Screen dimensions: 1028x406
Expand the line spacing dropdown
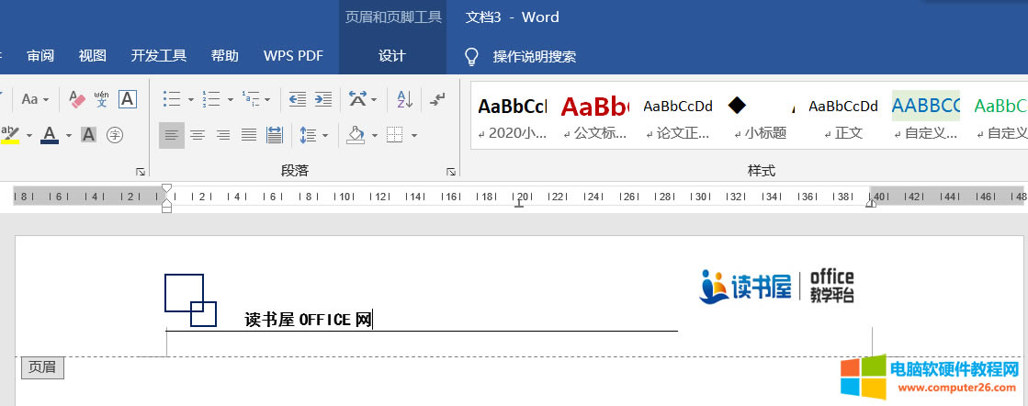pos(325,136)
